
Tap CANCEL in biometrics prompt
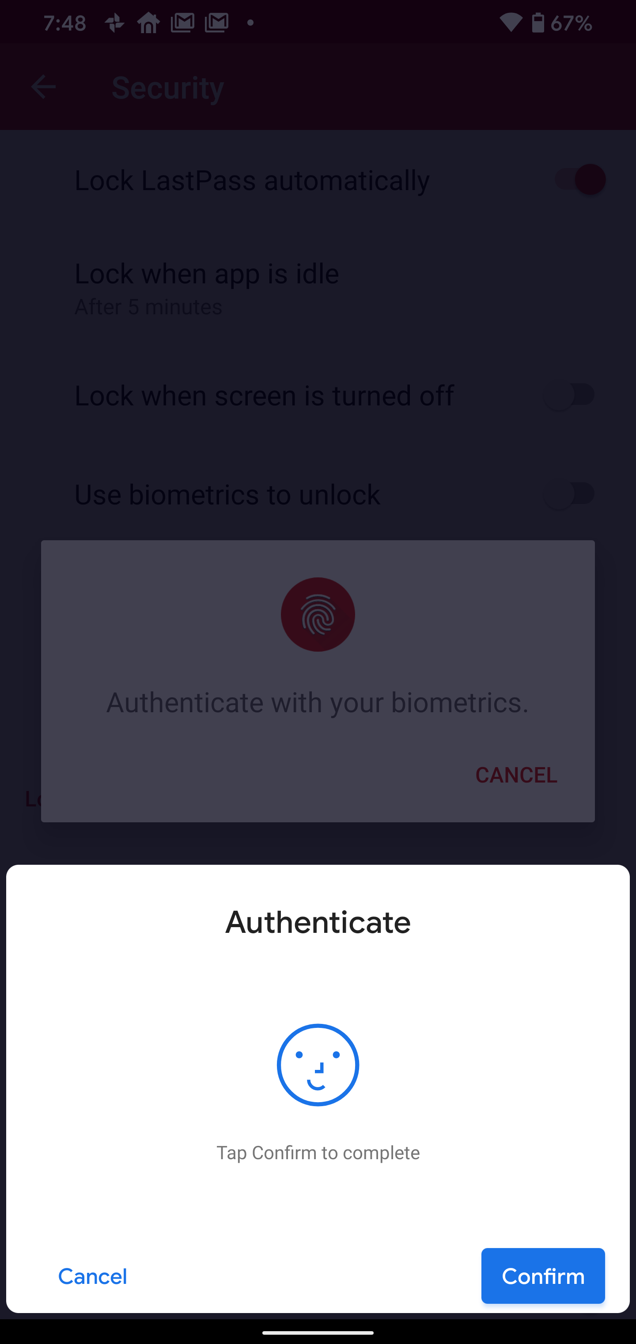point(516,775)
